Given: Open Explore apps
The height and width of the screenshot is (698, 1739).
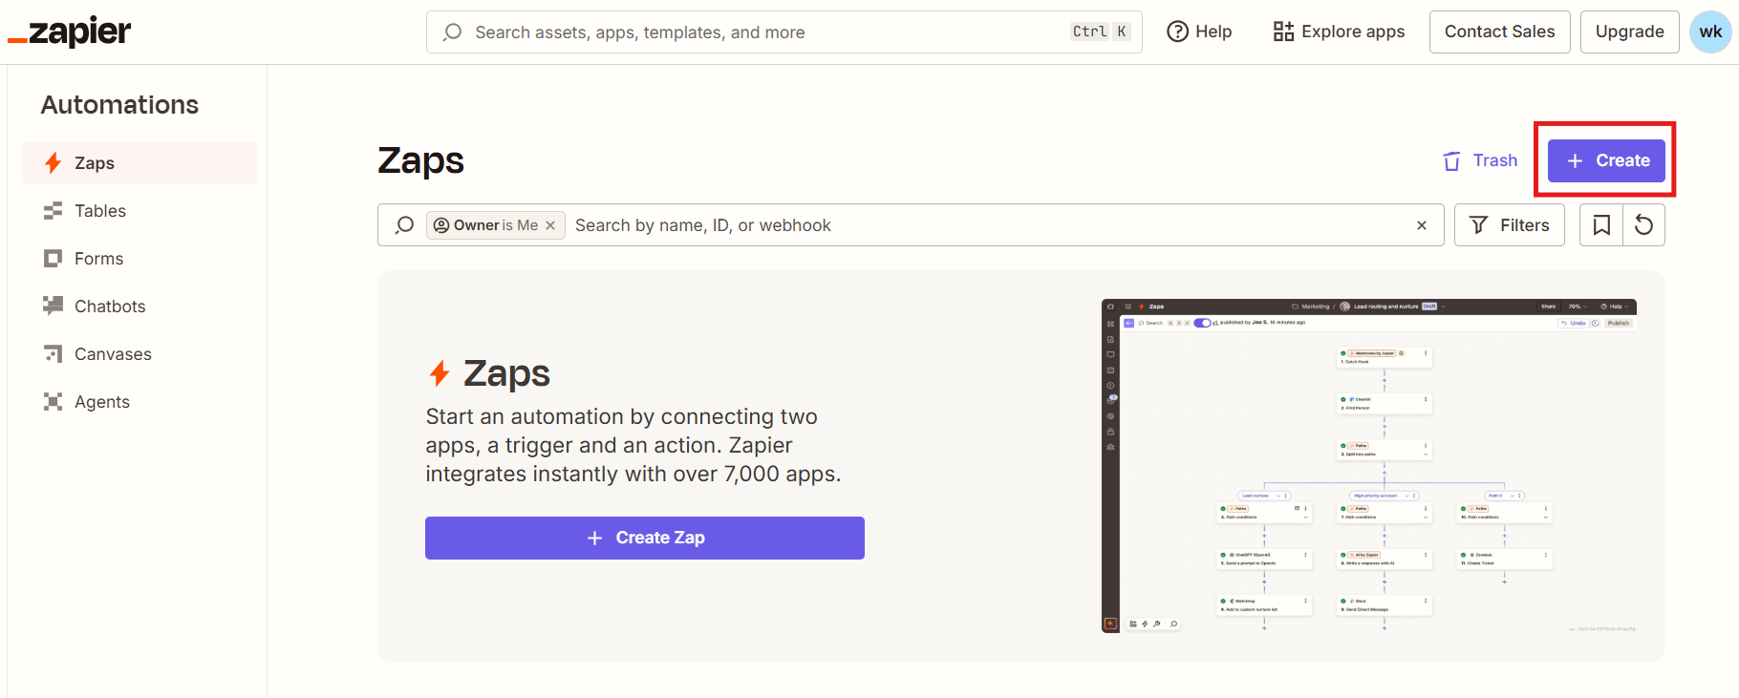Looking at the screenshot, I should 1339,32.
